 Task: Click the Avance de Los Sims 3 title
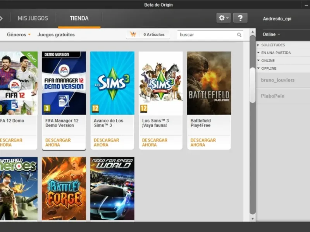point(108,123)
